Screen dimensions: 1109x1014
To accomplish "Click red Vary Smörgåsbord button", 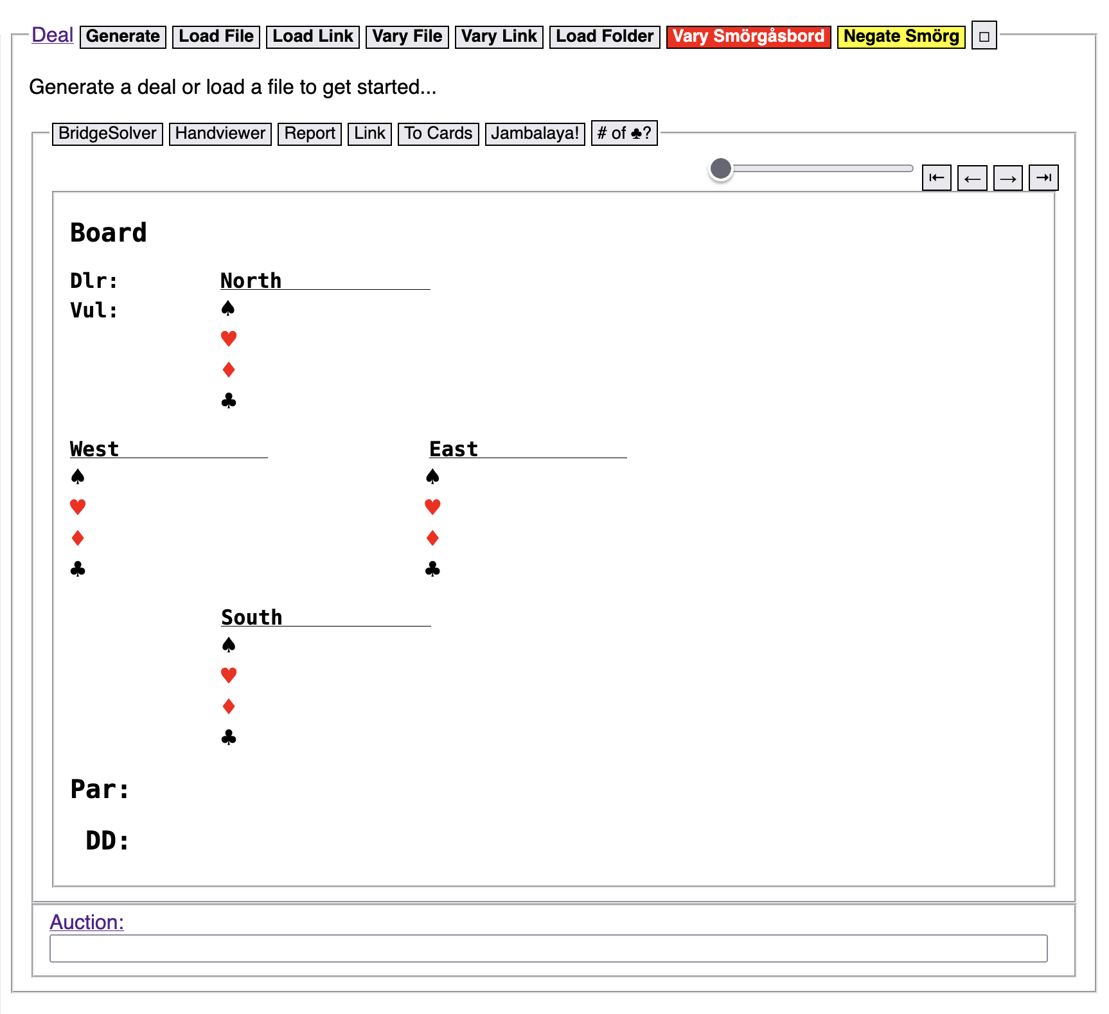I will pos(749,37).
